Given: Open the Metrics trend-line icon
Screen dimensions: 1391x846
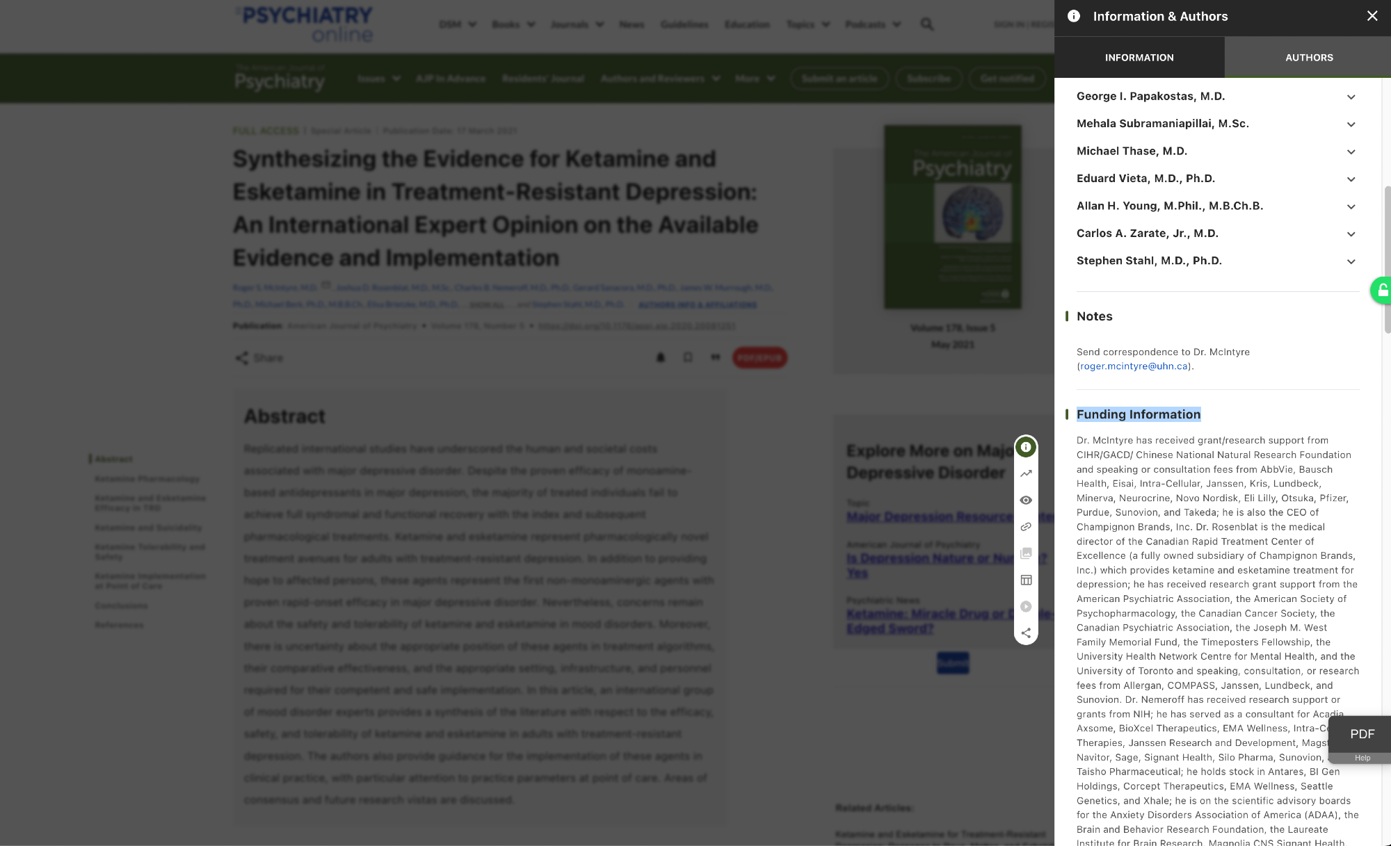Looking at the screenshot, I should (x=1026, y=473).
